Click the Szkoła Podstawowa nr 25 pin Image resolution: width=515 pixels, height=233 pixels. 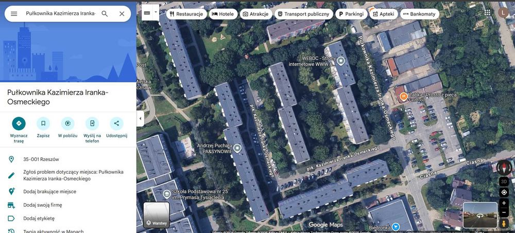pyautogui.click(x=167, y=194)
